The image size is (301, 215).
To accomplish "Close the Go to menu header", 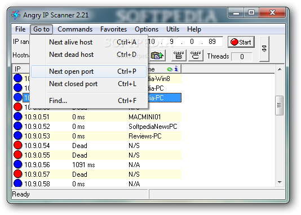I will coord(41,29).
